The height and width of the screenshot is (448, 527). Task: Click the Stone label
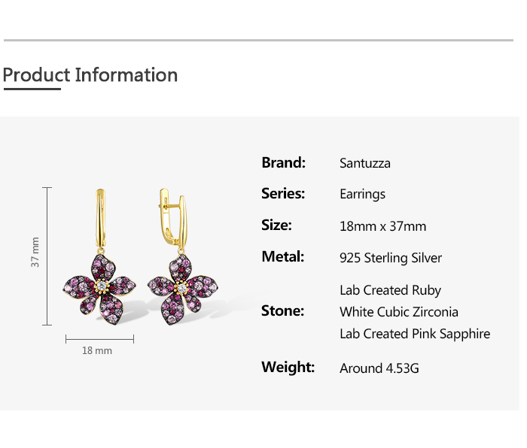(x=282, y=311)
